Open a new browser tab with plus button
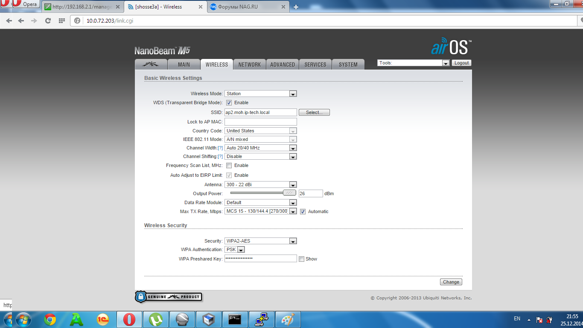This screenshot has height=328, width=583. click(296, 7)
